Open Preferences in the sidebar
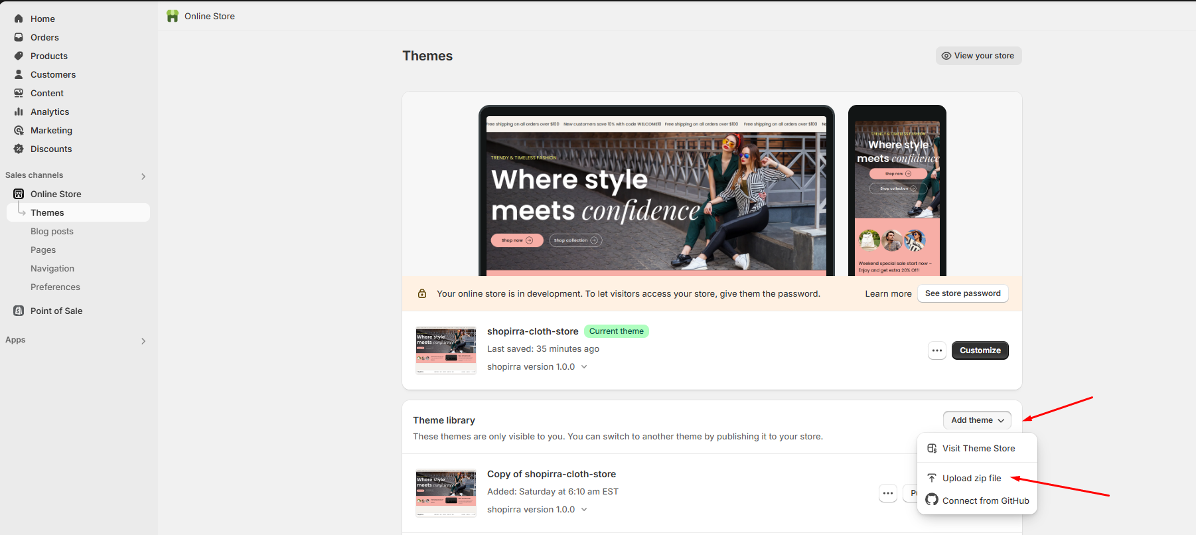This screenshot has width=1196, height=535. [55, 287]
